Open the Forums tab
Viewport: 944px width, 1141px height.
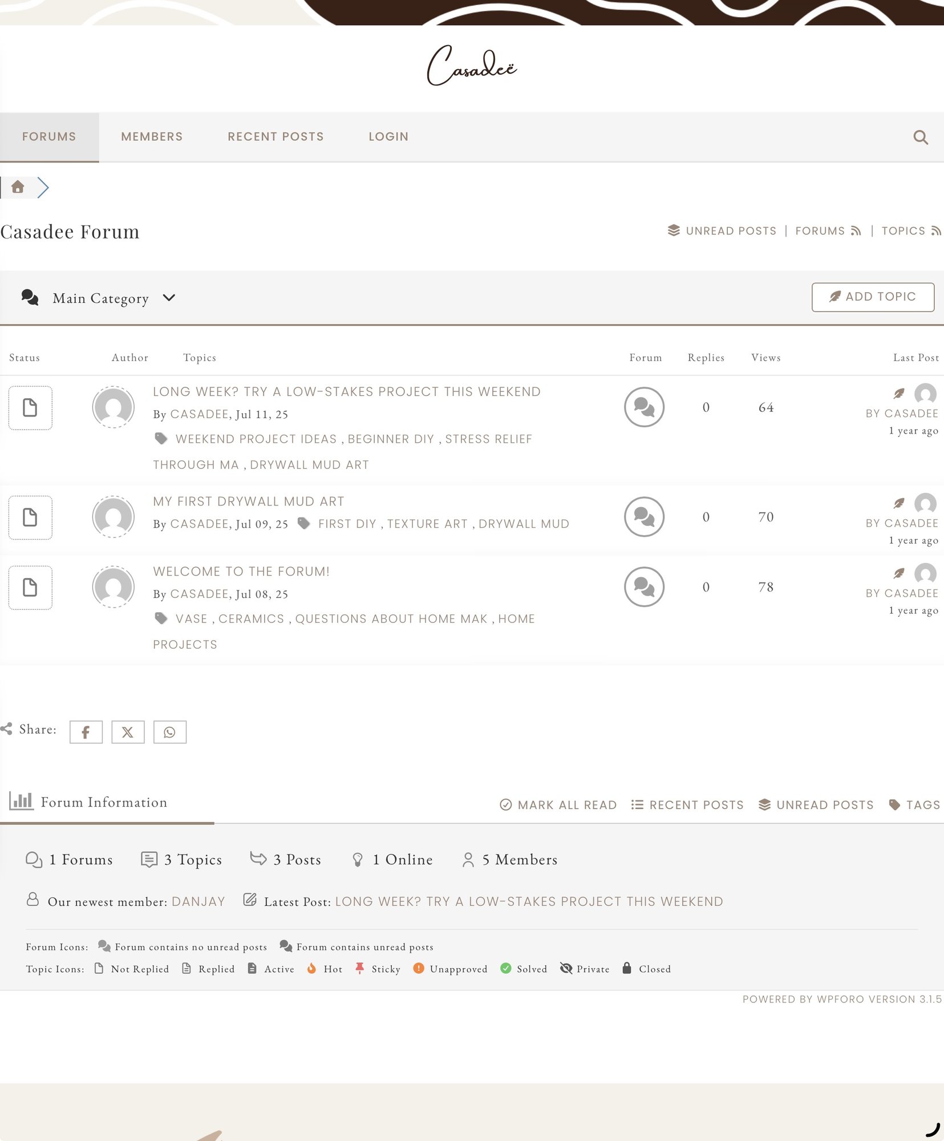click(49, 137)
